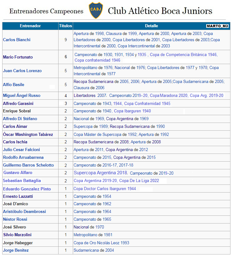
Task: Select the name Carlos Aimar
Action: click(x=15, y=126)
